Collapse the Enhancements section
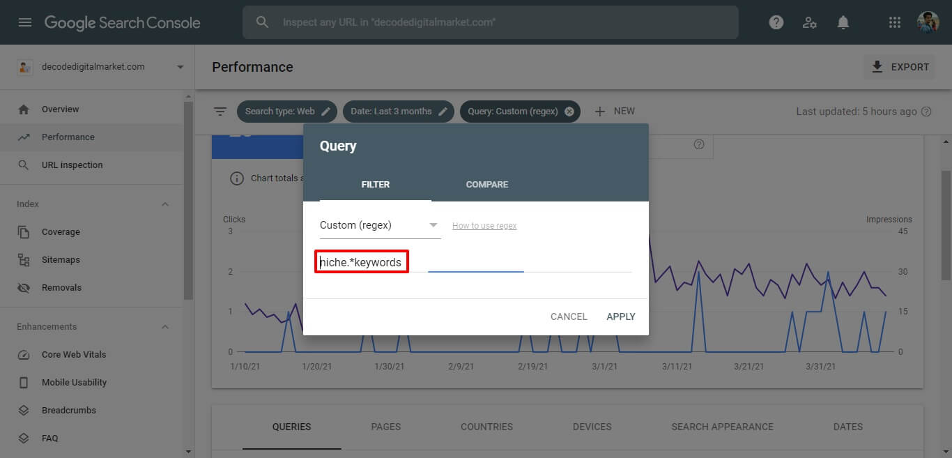This screenshot has height=458, width=952. [x=165, y=327]
